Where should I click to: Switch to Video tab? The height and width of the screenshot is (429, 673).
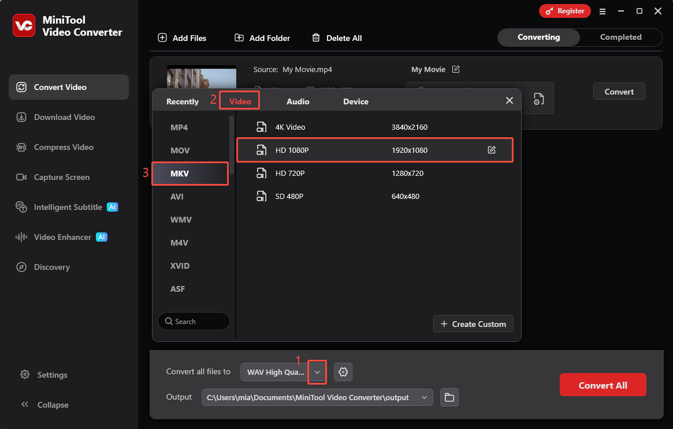(x=240, y=101)
